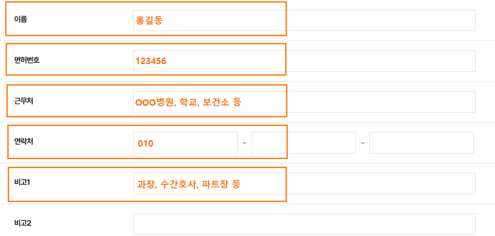Click the 이름 name input field
This screenshot has height=236, width=495.
tap(304, 20)
